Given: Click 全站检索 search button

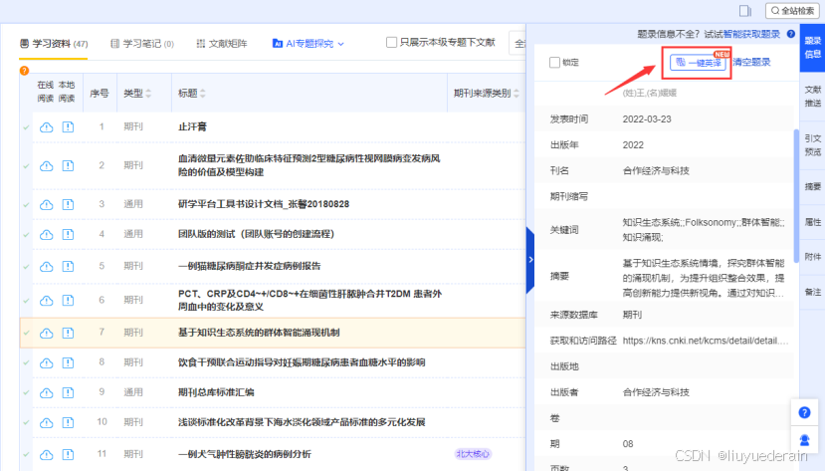Looking at the screenshot, I should pos(792,11).
